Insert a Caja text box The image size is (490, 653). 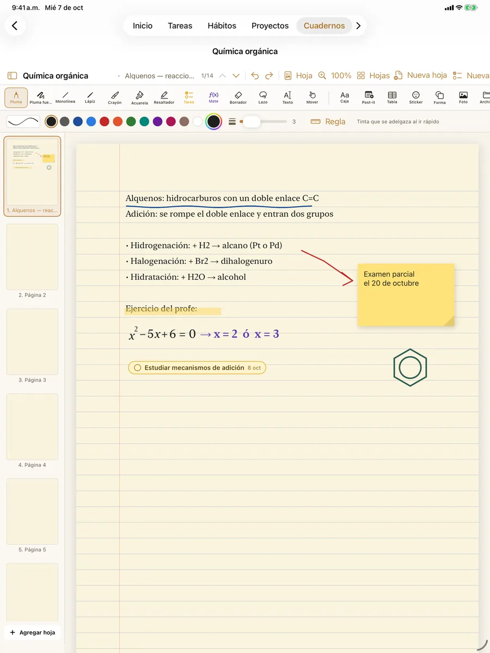pyautogui.click(x=345, y=97)
